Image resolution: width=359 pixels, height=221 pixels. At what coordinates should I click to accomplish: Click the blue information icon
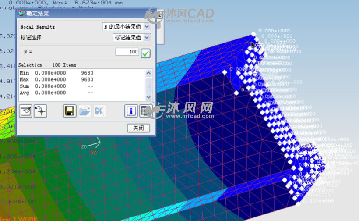tap(131, 111)
